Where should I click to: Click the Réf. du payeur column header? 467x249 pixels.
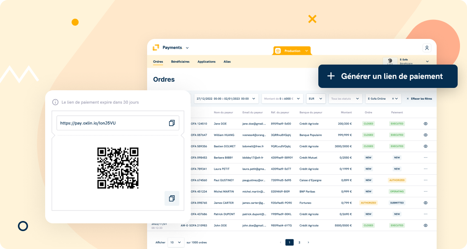coord(280,112)
